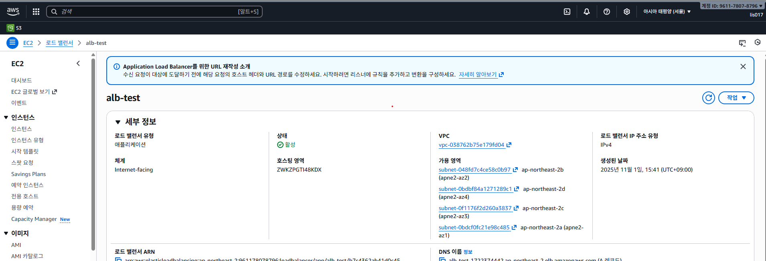Open the Instances sidebar item
The height and width of the screenshot is (261, 766).
click(x=22, y=129)
